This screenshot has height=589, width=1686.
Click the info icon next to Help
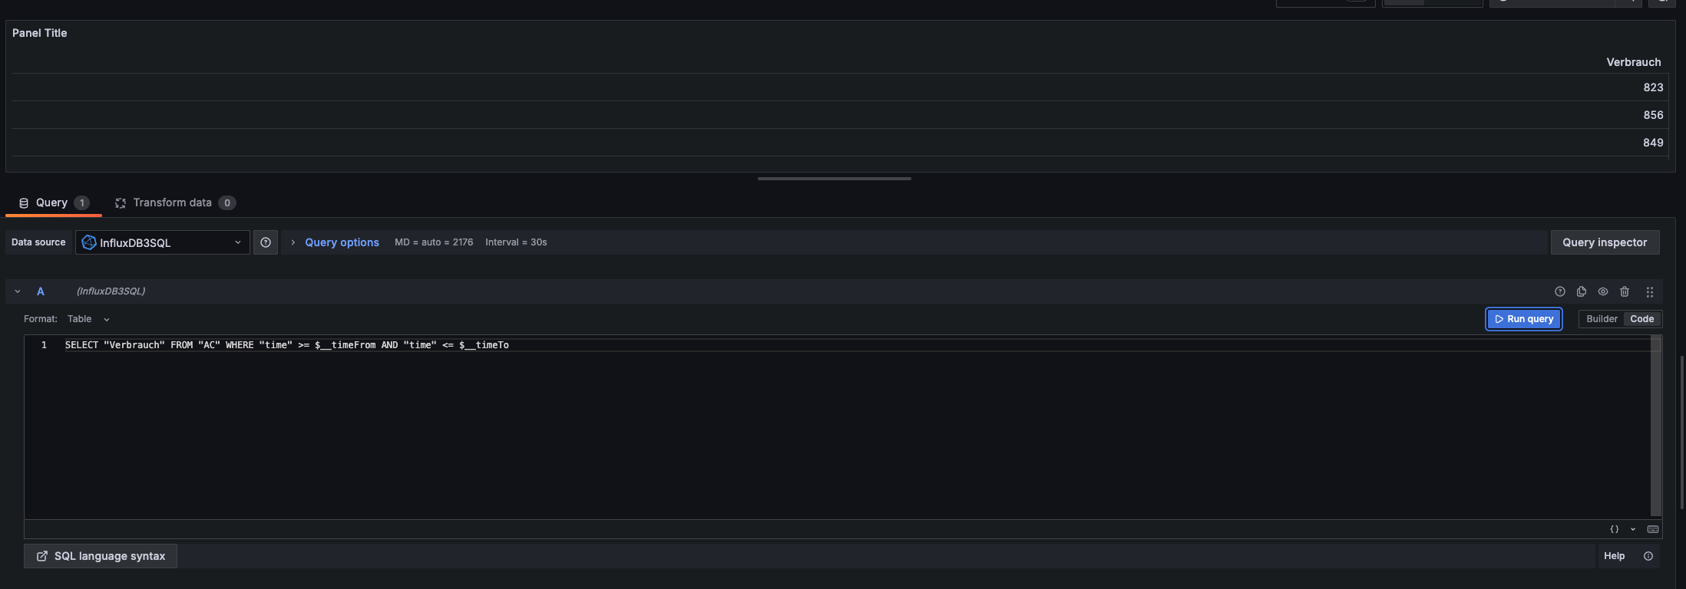click(1648, 556)
